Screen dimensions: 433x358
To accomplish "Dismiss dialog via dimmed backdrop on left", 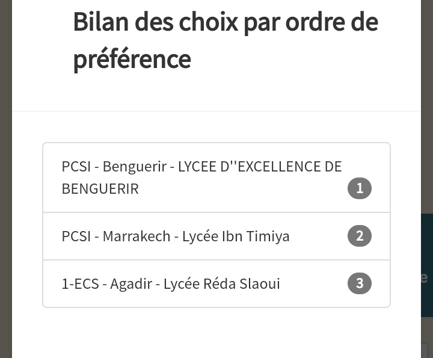I will [5, 181].
